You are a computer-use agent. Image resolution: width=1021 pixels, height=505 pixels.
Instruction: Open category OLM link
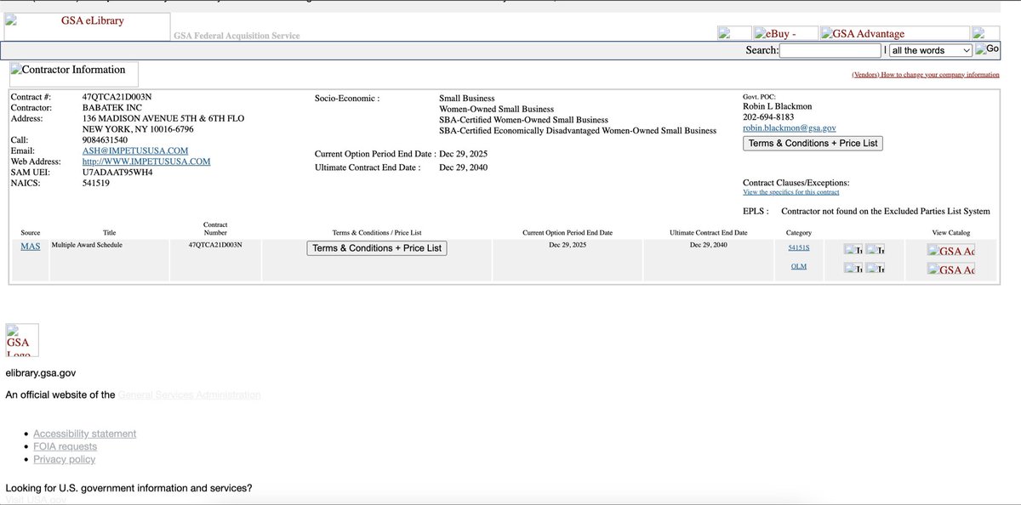pos(799,266)
